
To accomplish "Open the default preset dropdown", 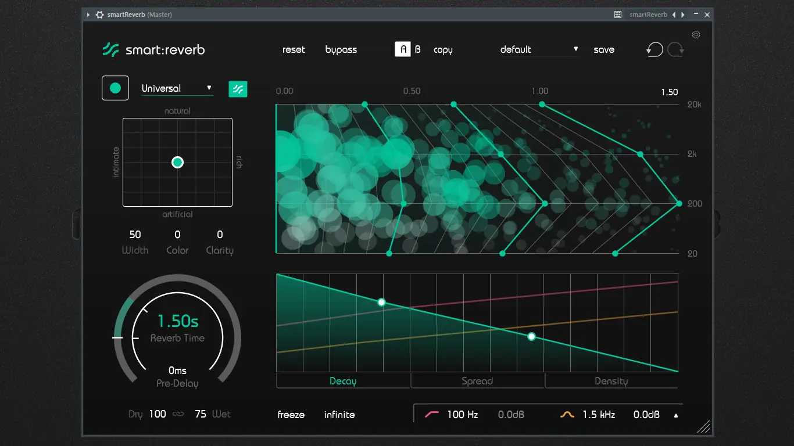I will 539,50.
